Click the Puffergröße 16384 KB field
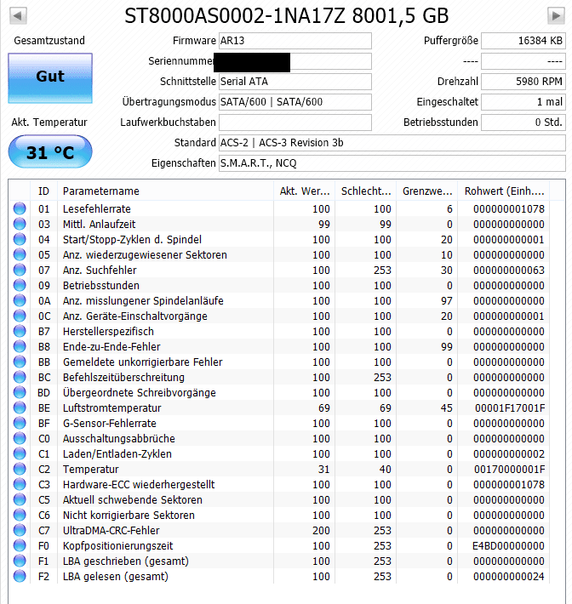 [x=523, y=41]
